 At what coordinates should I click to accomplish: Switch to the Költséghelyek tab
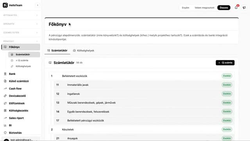coord(84,51)
